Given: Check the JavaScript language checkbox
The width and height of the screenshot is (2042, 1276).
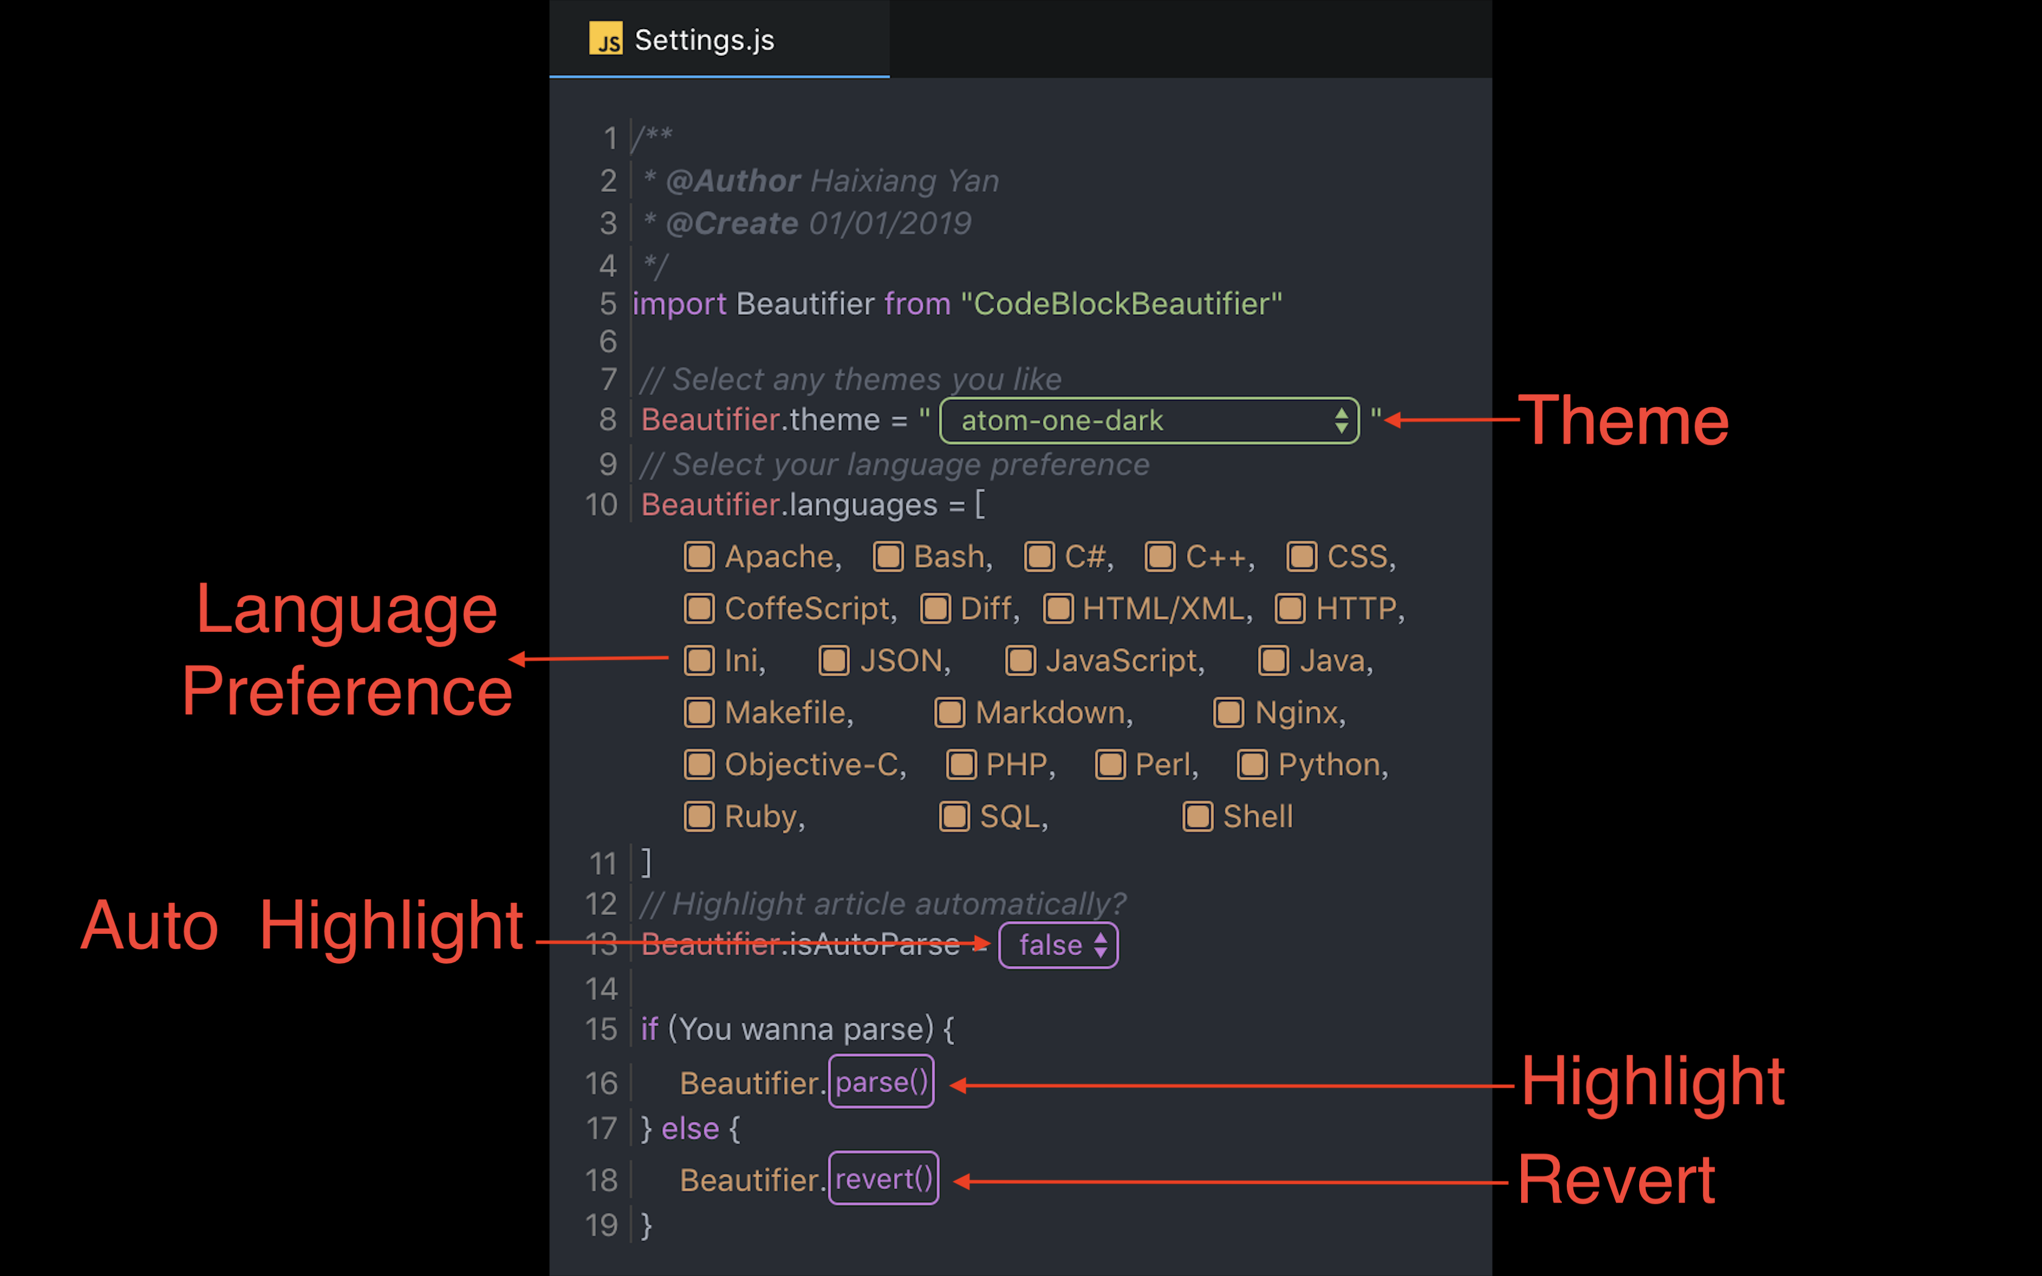Looking at the screenshot, I should tap(1020, 661).
